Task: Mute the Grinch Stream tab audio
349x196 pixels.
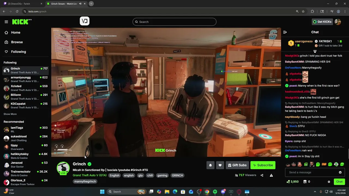Action: (80, 4)
